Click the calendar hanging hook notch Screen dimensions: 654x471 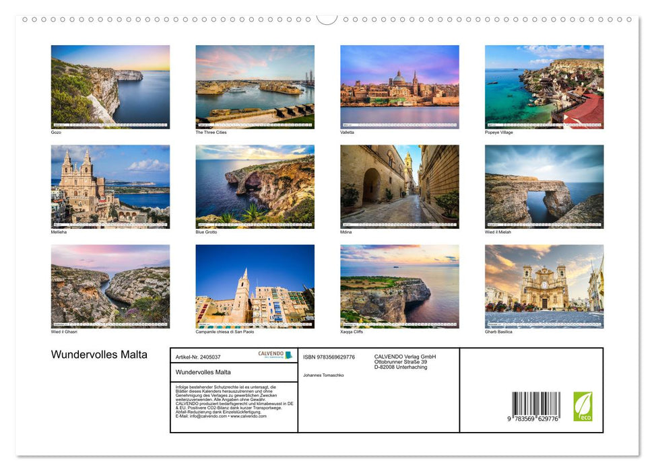coord(327,20)
